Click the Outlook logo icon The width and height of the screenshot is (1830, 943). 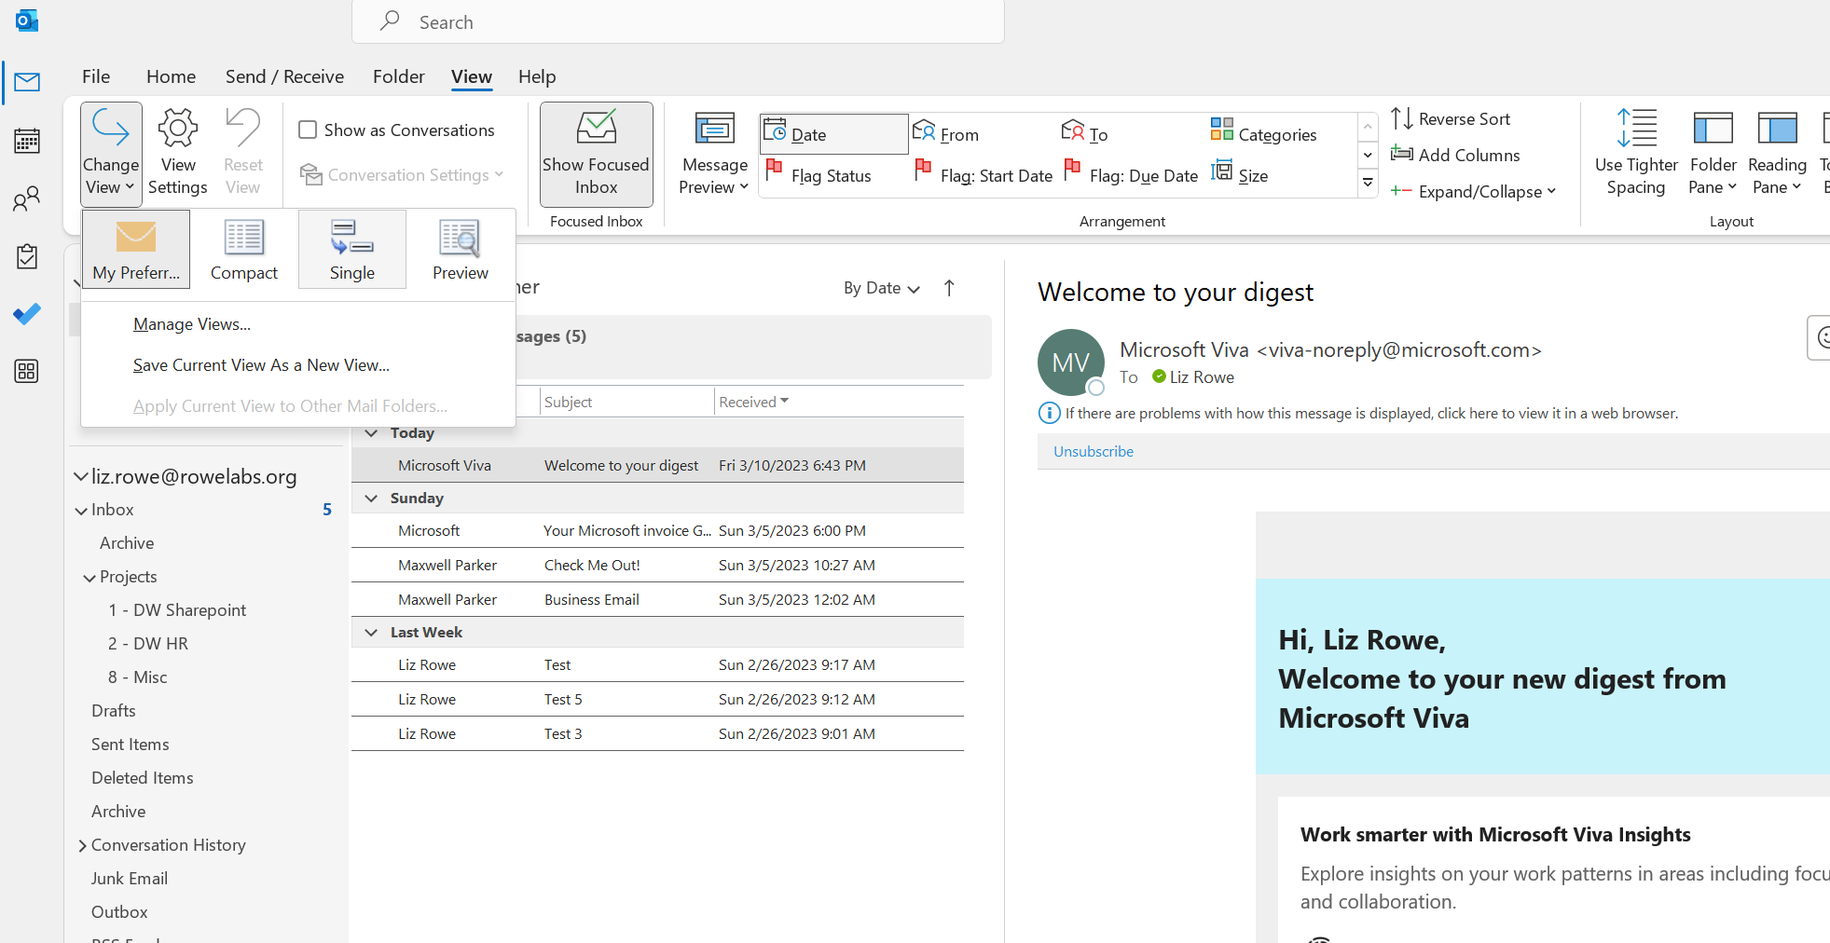(x=27, y=20)
